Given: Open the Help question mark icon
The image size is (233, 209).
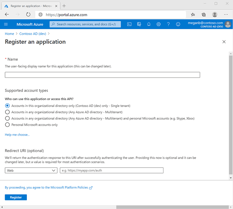Looking at the screenshot, I should (168, 24).
